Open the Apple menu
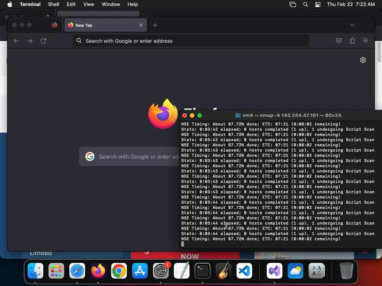Screen dimensions: 382x286 click(x=10, y=4)
